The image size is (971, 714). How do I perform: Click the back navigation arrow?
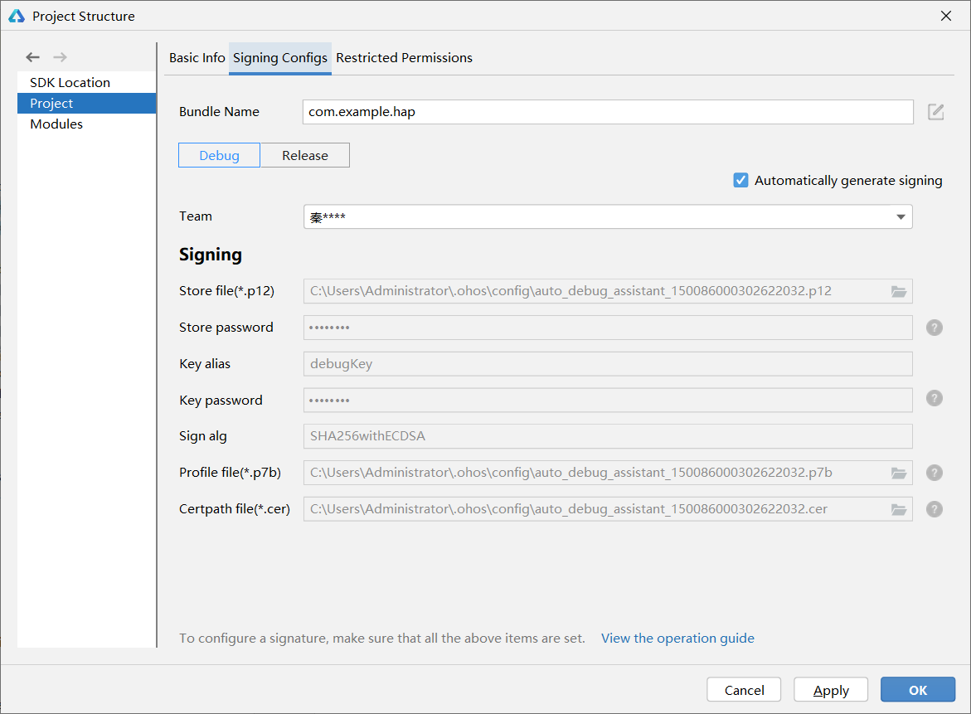(x=32, y=57)
